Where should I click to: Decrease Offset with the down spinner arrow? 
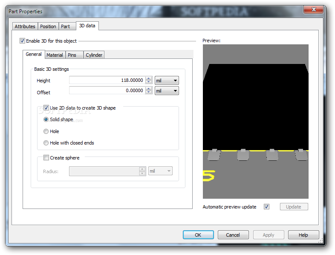[x=148, y=92]
